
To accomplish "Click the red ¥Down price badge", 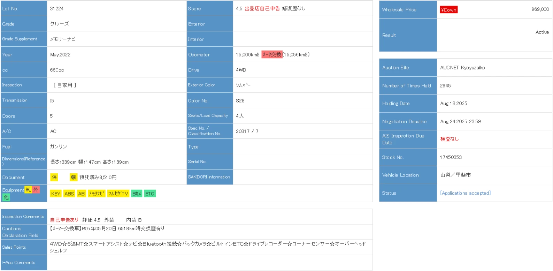I will (x=448, y=10).
